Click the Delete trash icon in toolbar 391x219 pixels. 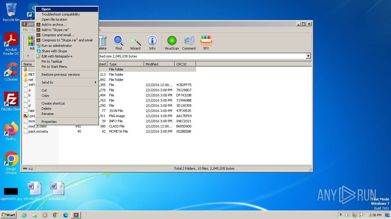[x=102, y=43]
